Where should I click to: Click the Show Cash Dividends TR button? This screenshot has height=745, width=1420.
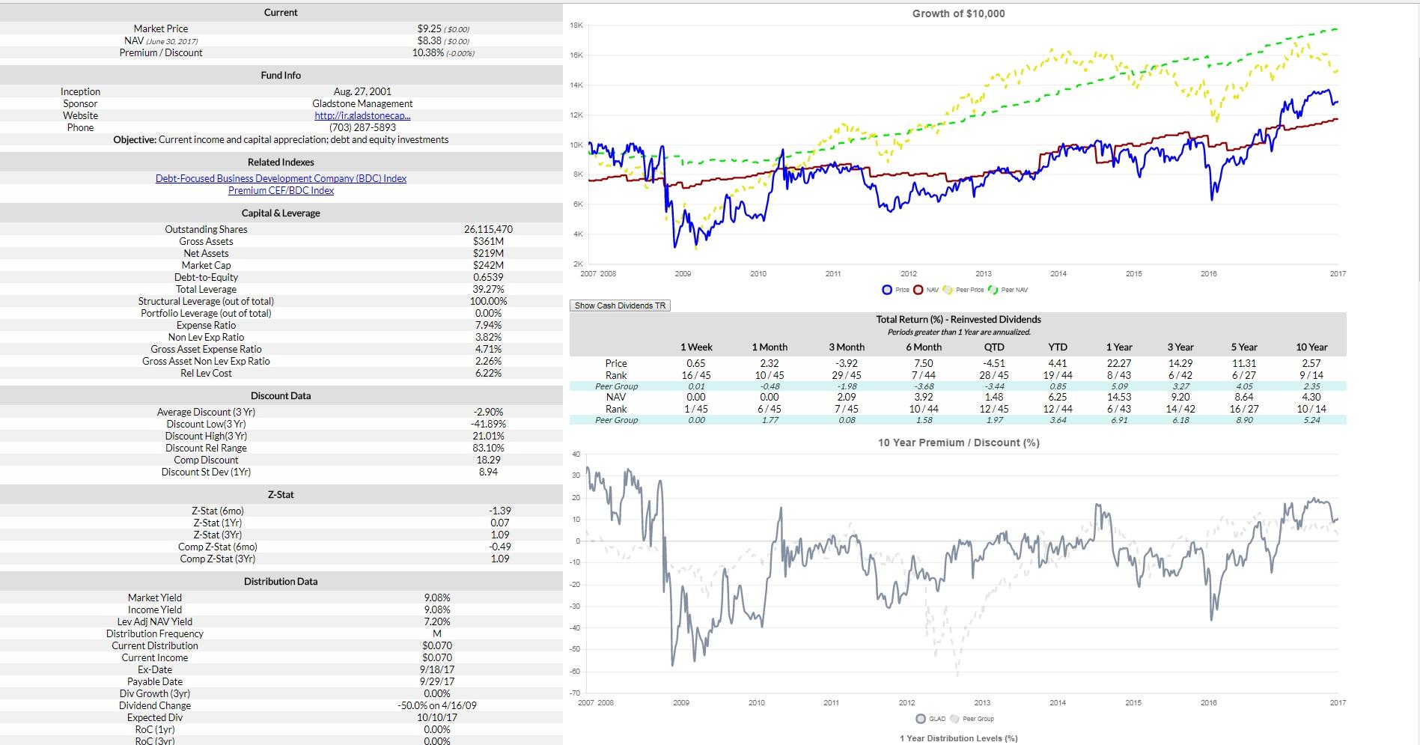coord(619,305)
